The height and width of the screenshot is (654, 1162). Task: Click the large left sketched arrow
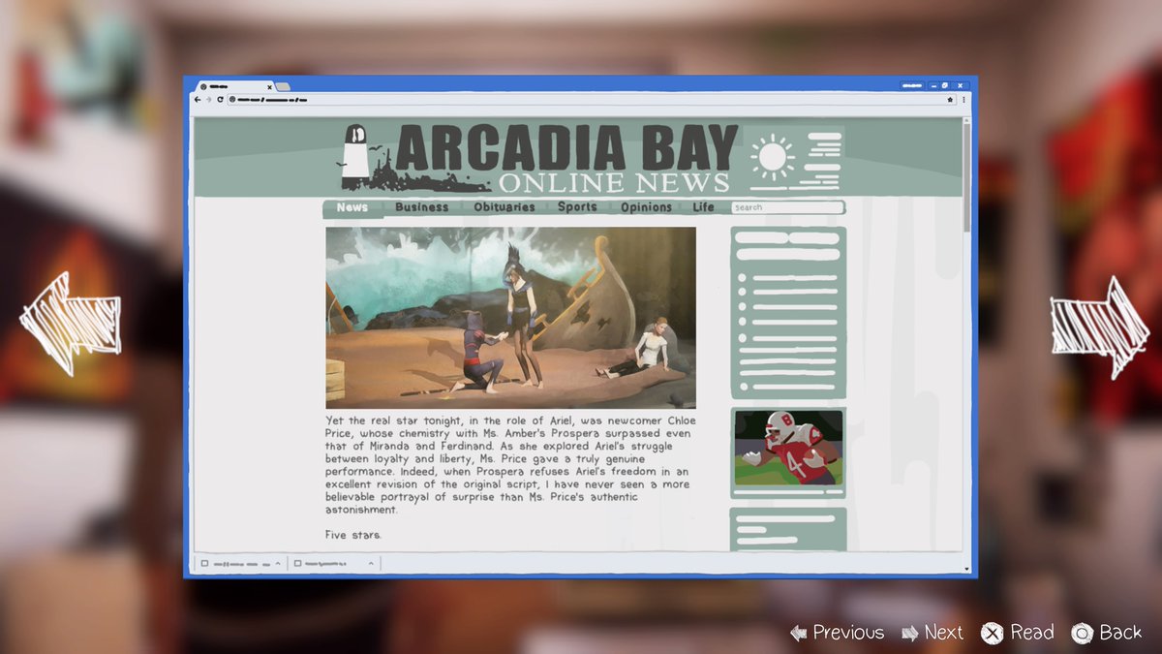[x=70, y=323]
